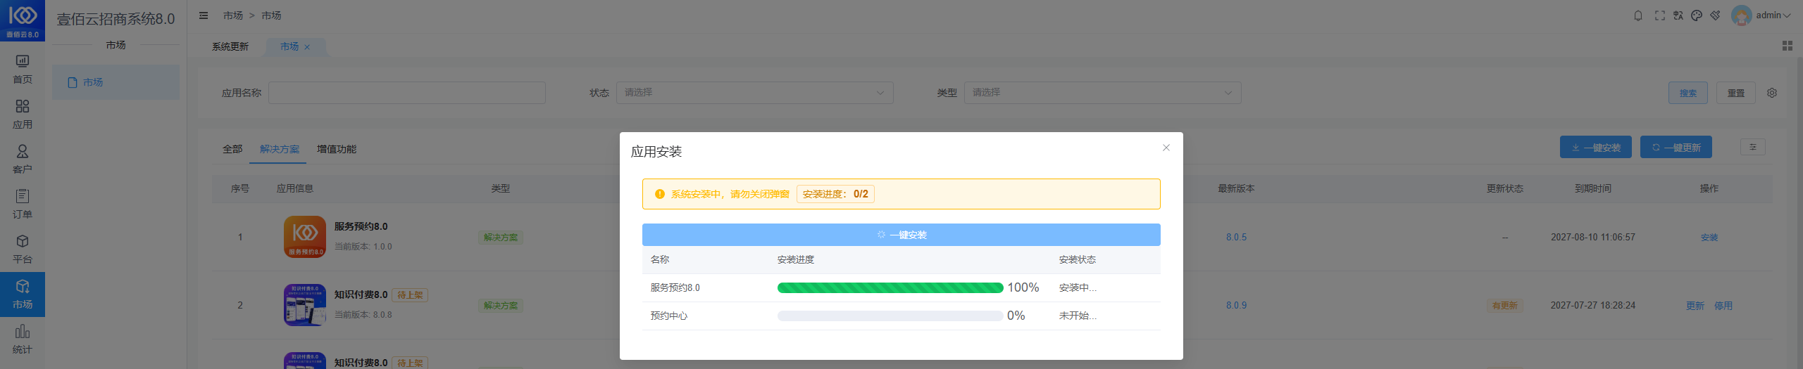Screen dimensions: 1803x369
Task: Click 更新 link for 知识付费8.0
Action: 1695,306
